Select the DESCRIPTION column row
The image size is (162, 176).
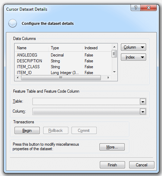click(x=63, y=61)
